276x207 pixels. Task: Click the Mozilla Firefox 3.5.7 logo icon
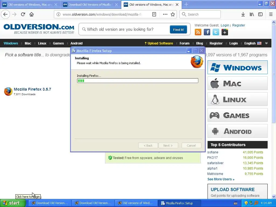pyautogui.click(x=8, y=91)
